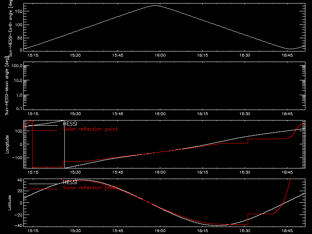Click 0.1 tick on Moon angle axis
The image size is (312, 234).
pos(19,108)
